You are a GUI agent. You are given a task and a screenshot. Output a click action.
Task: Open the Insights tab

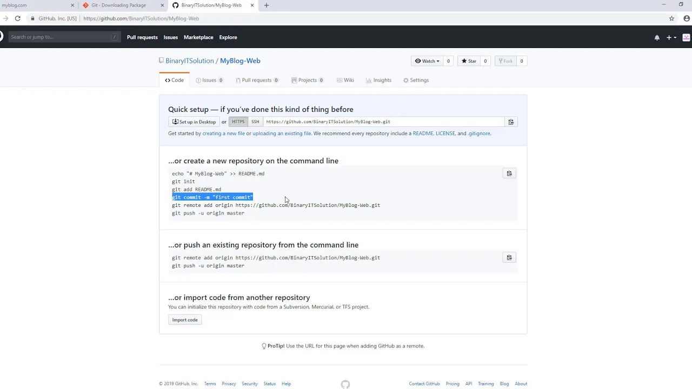click(378, 80)
